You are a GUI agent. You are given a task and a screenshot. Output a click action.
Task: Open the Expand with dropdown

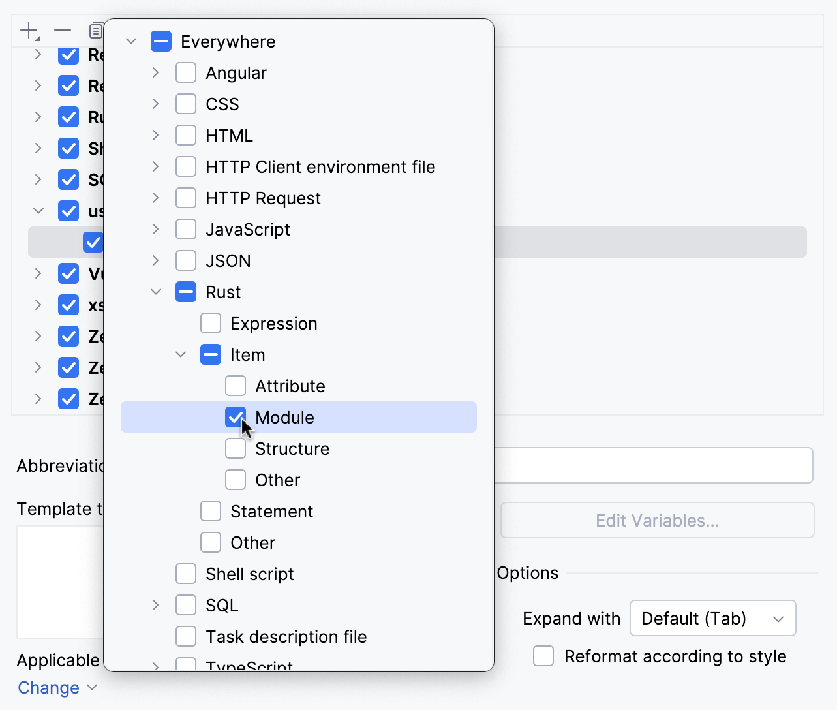[x=712, y=618]
